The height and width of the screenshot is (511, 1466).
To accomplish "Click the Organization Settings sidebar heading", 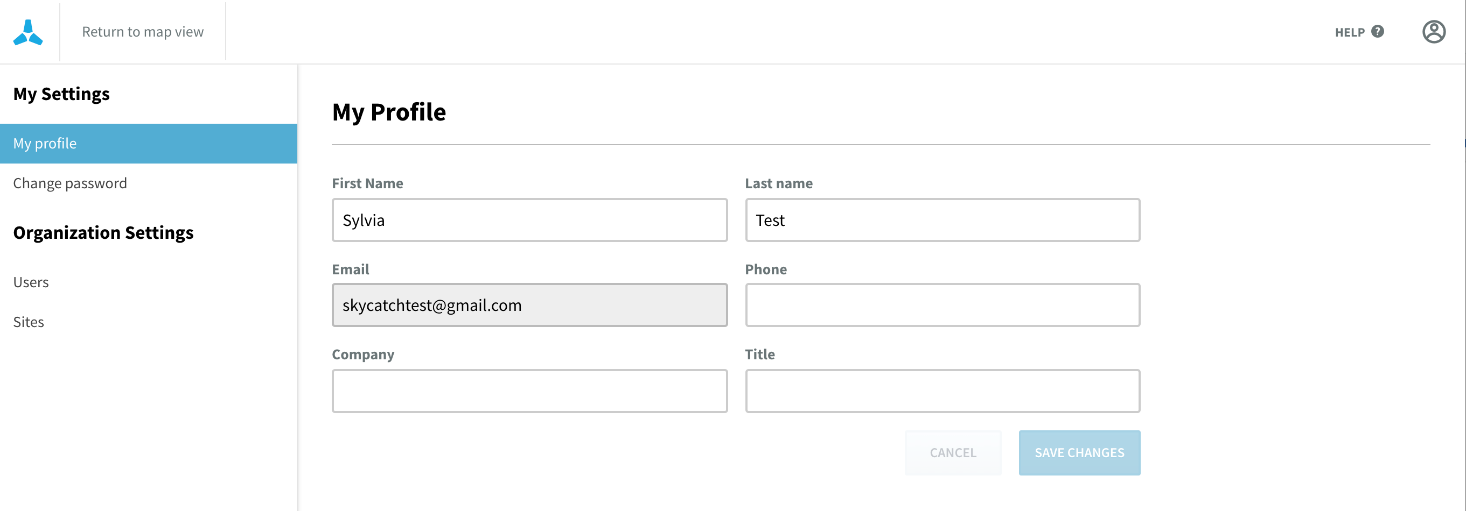I will click(x=103, y=232).
